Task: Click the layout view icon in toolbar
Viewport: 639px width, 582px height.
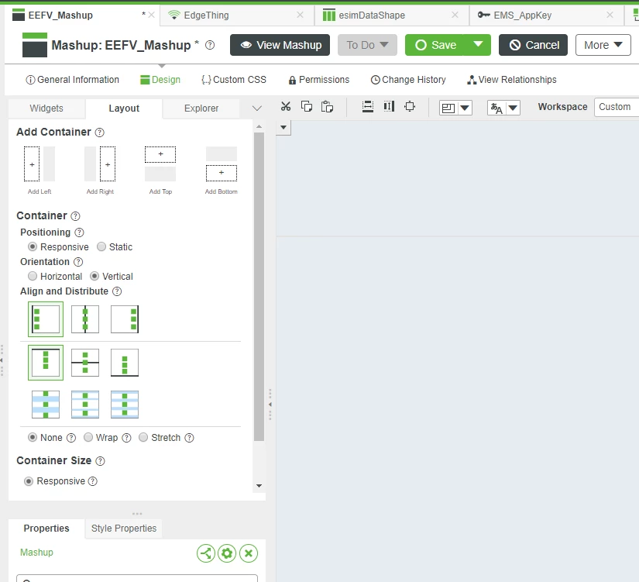Action: pyautogui.click(x=448, y=108)
